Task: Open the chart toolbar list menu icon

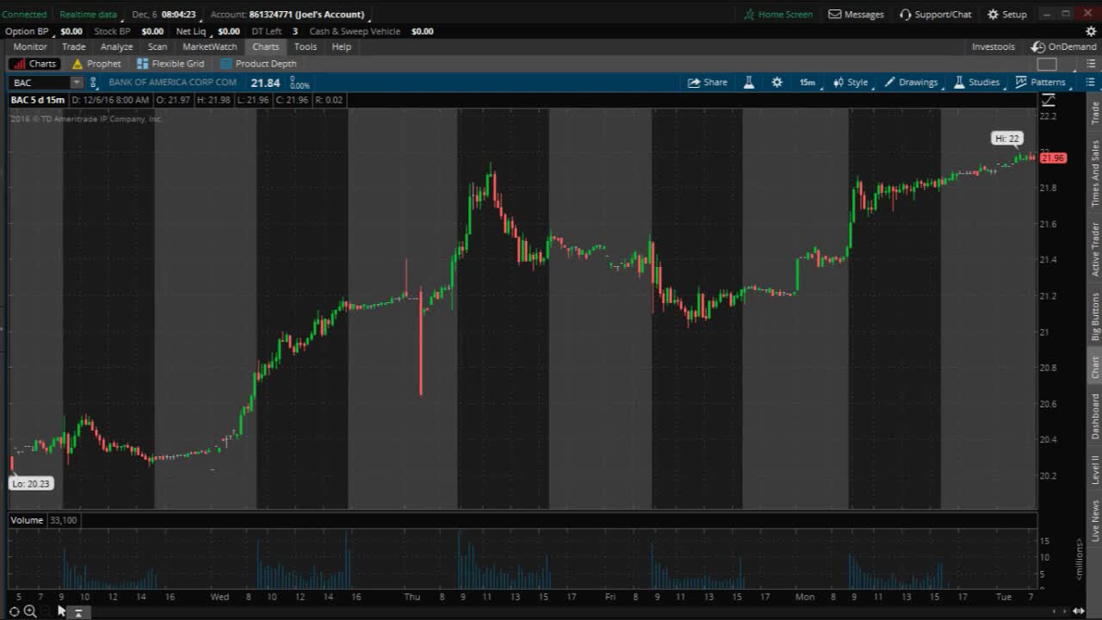Action: point(1090,82)
